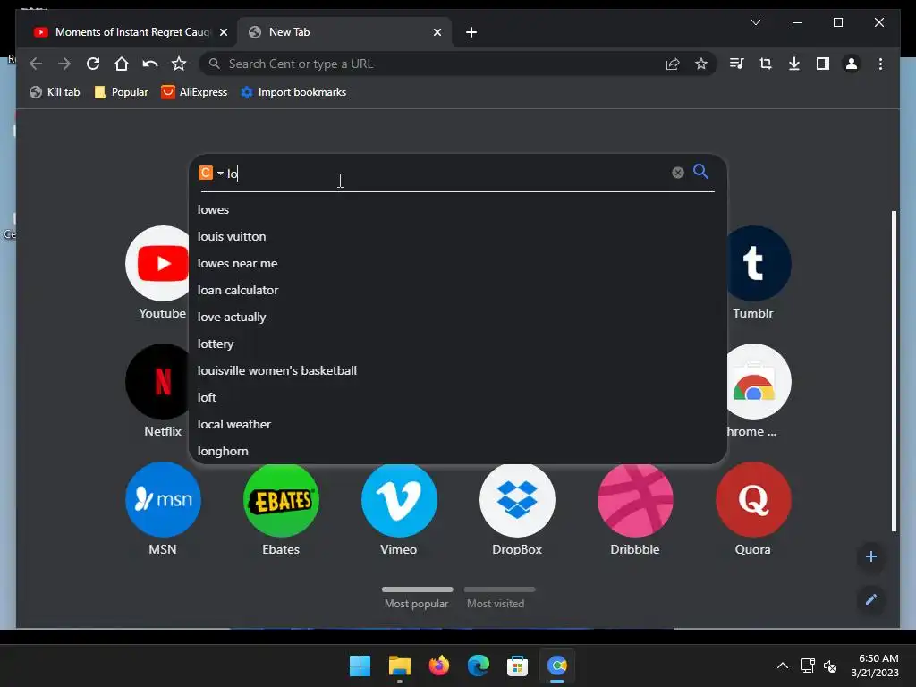Close the New Tab tab

[437, 32]
